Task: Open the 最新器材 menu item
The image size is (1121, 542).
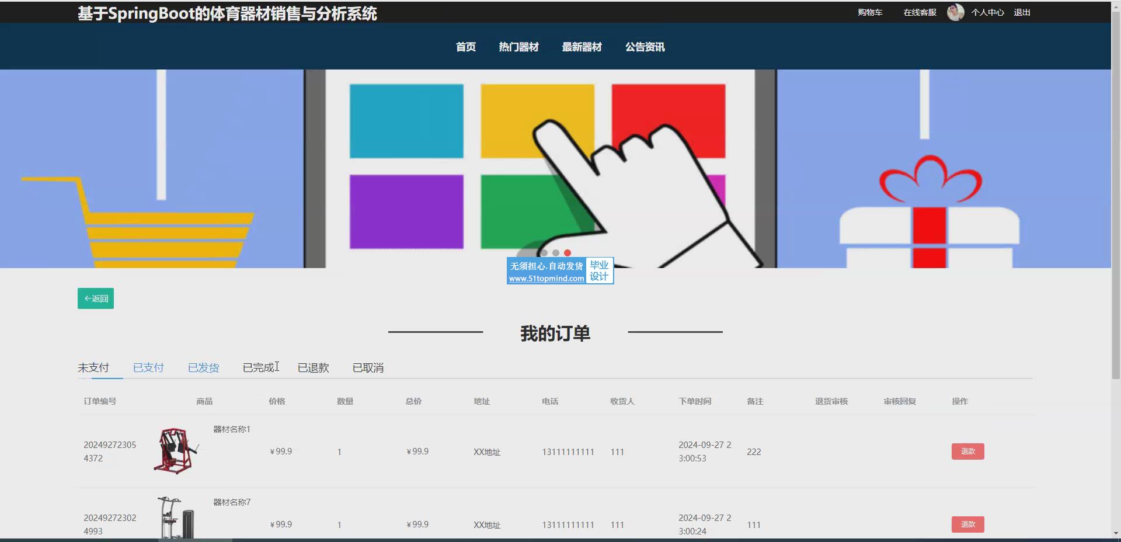Action: click(x=582, y=47)
